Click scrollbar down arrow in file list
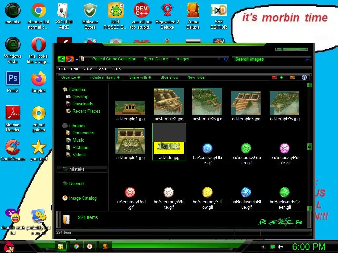 (x=309, y=208)
